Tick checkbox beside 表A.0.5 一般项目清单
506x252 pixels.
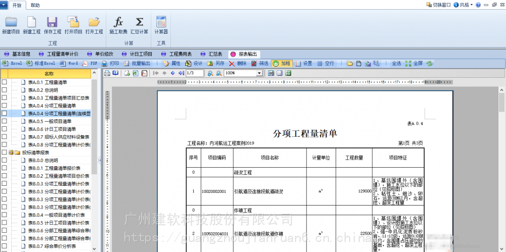pyautogui.click(x=4, y=121)
